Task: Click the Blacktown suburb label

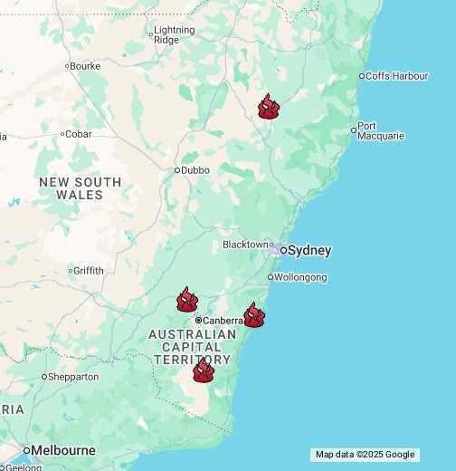Action: [245, 245]
